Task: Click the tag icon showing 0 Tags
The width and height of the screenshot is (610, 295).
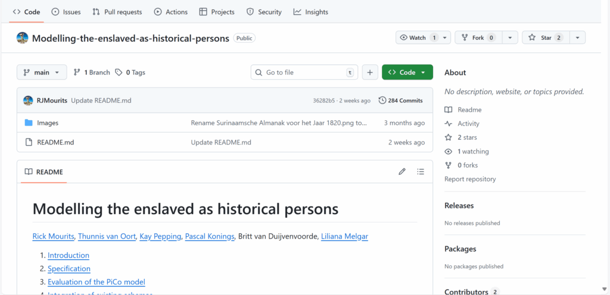Action: [x=119, y=73]
